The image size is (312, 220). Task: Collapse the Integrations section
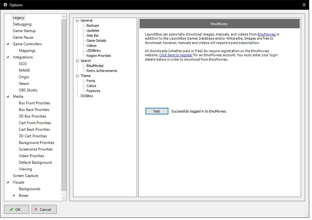(8, 57)
